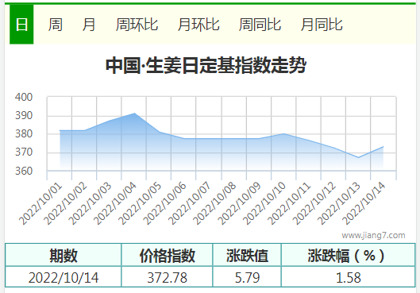Click the 372.78 price index cell
This screenshot has width=420, height=293.
168,277
